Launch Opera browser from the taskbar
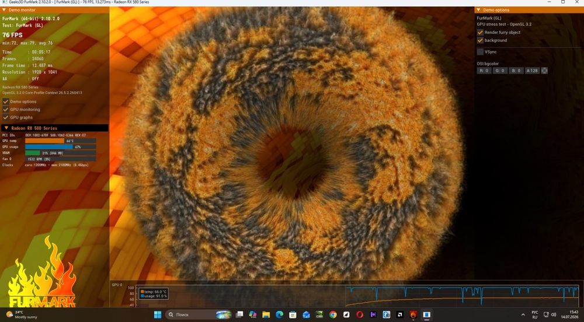Screen dimensions: 584x322 360,314
